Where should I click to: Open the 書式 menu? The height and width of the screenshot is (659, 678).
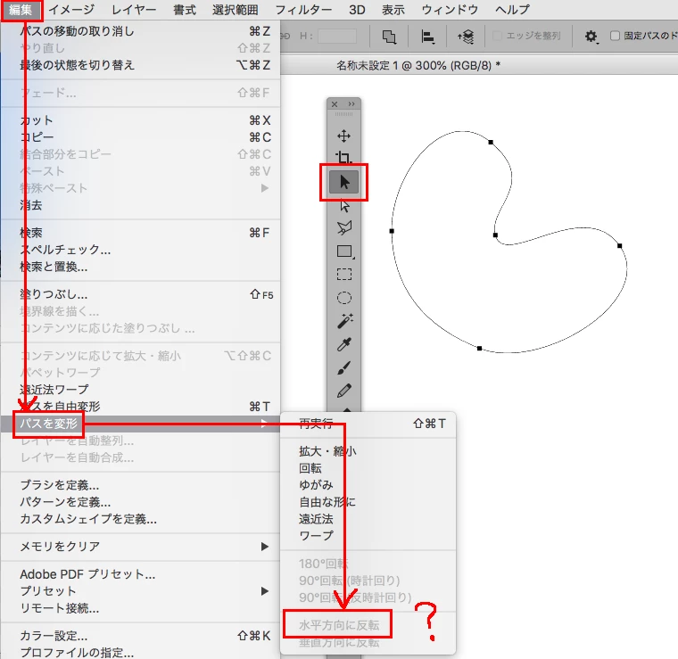click(x=185, y=10)
